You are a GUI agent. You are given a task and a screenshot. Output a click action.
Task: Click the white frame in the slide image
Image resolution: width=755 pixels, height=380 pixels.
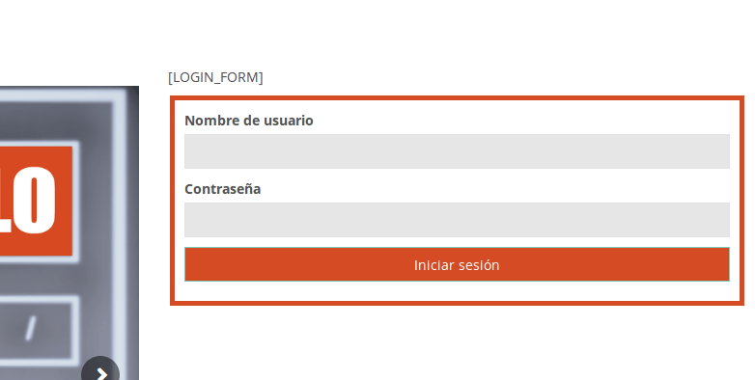point(119,192)
